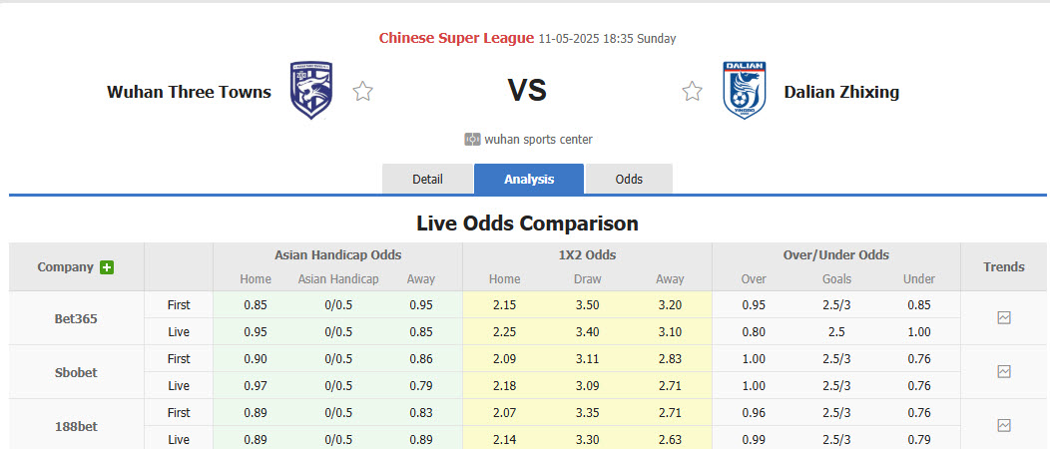Screen dimensions: 1050x449
Task: Open the Sbobet trends chart icon
Action: point(1004,371)
